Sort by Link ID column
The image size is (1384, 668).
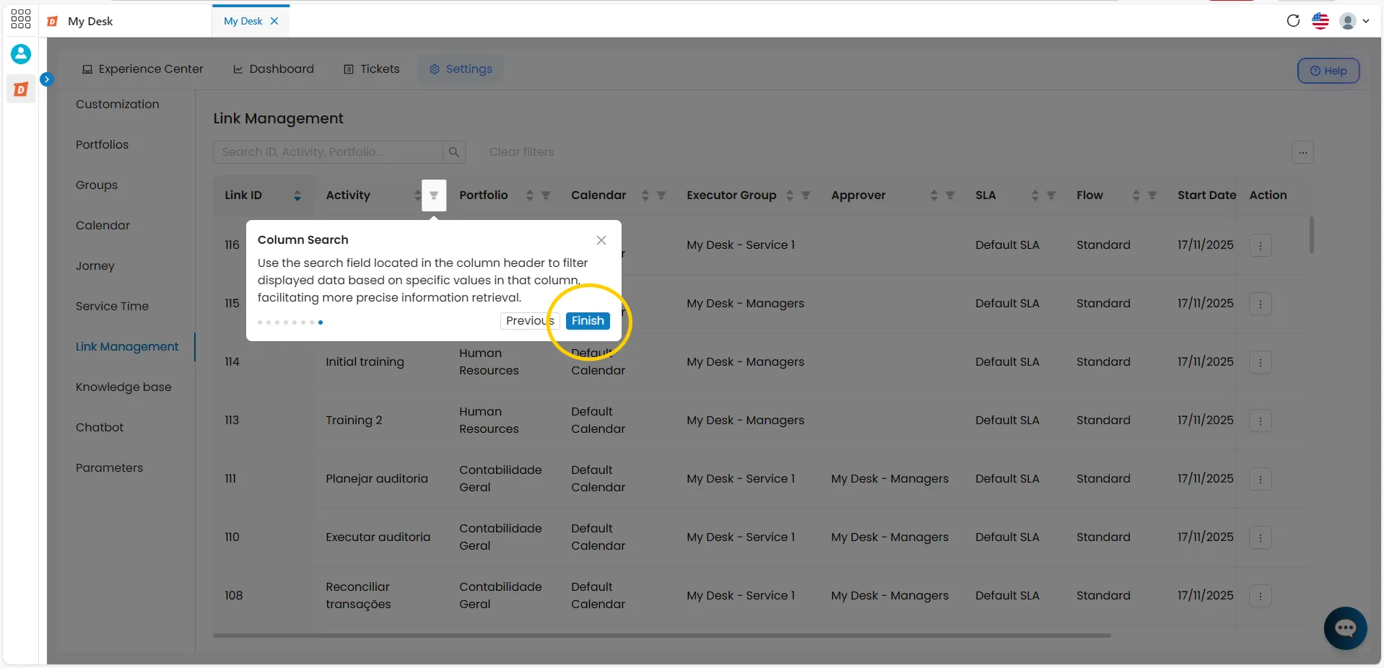(297, 195)
